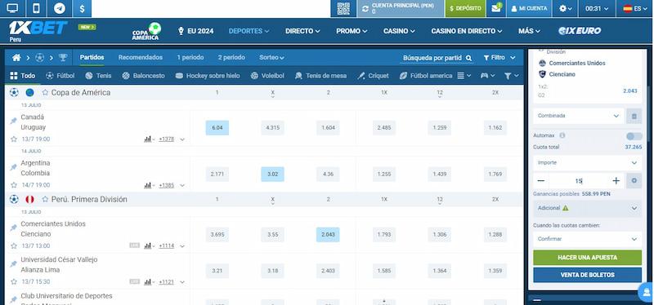Viewport: 654px width, 305px height.
Task: Toggle the Automax switch
Action: tap(634, 136)
